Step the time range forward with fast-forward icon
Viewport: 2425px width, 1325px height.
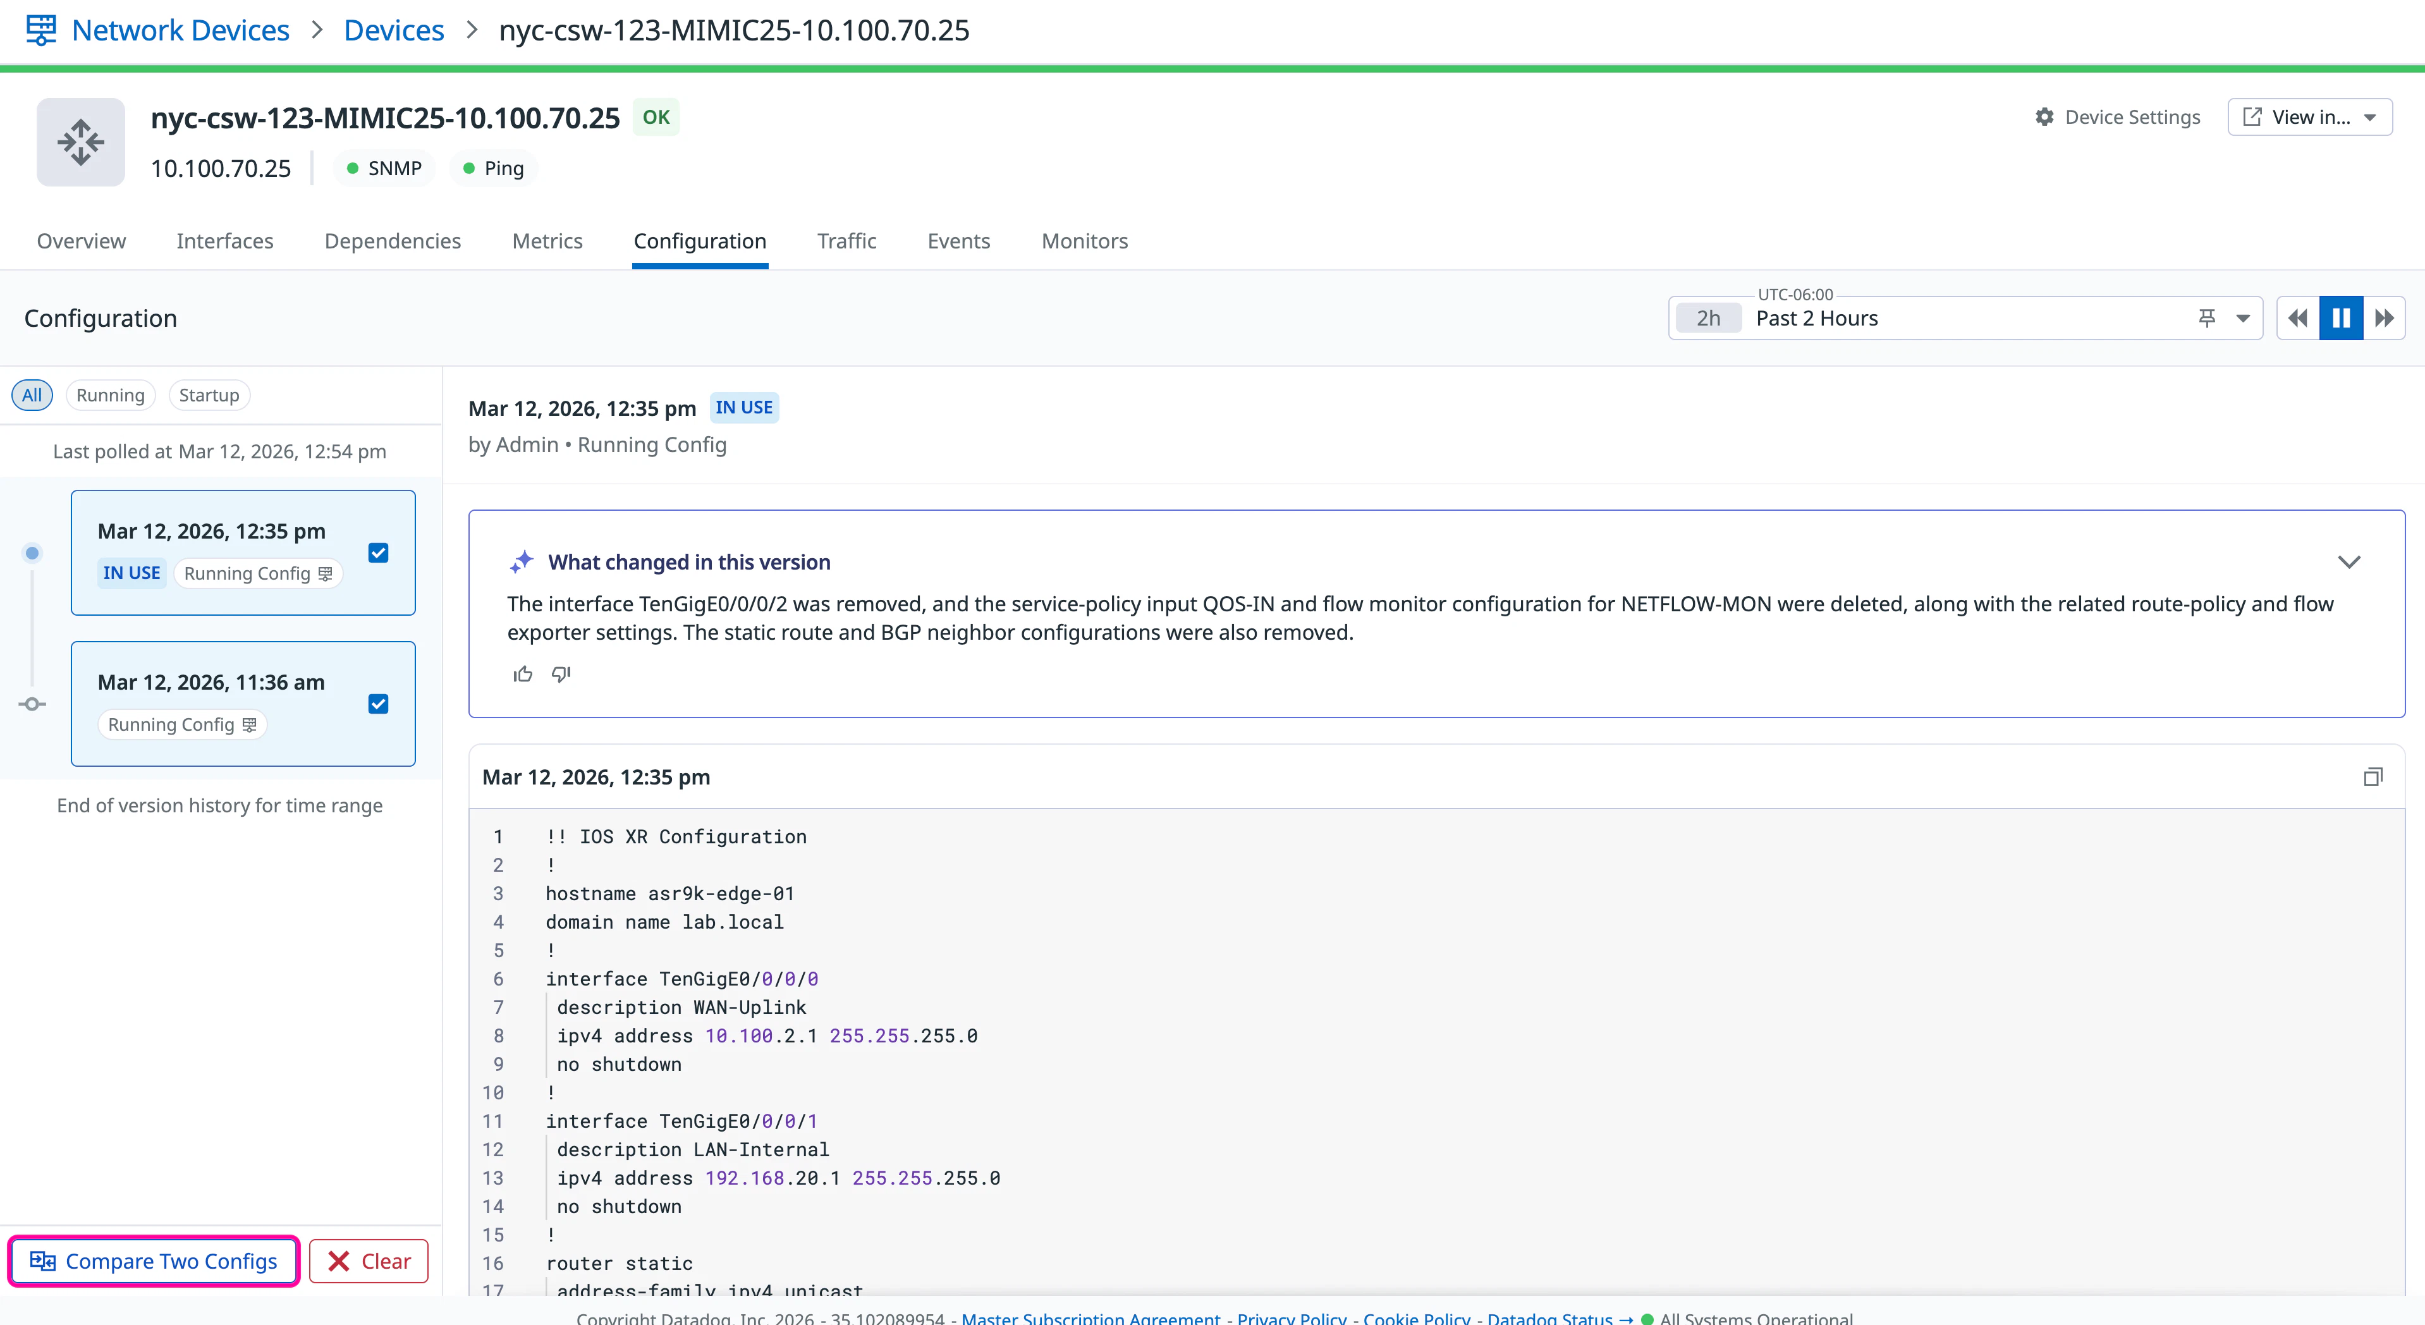[2383, 318]
